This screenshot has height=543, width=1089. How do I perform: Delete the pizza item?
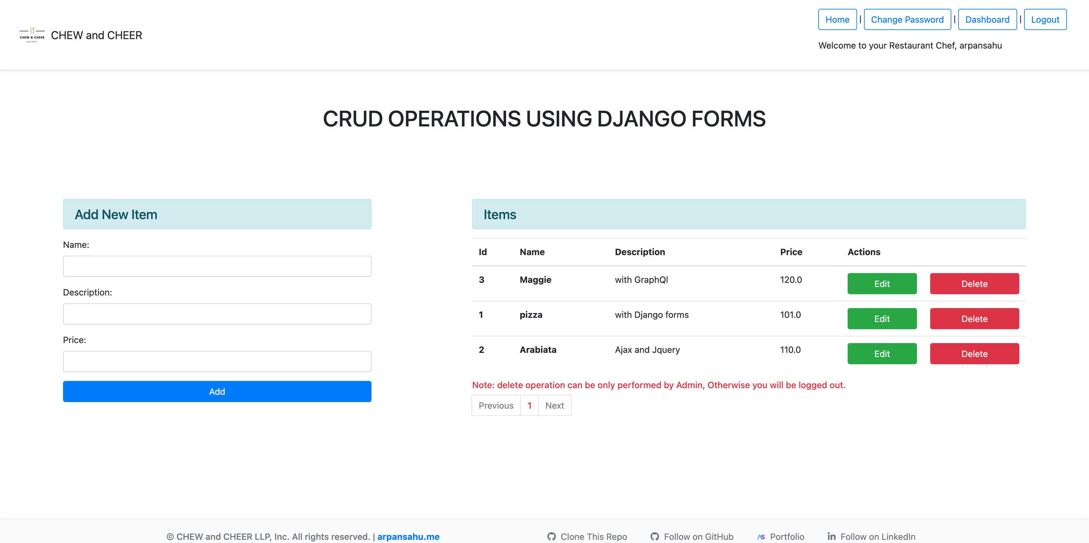[974, 318]
